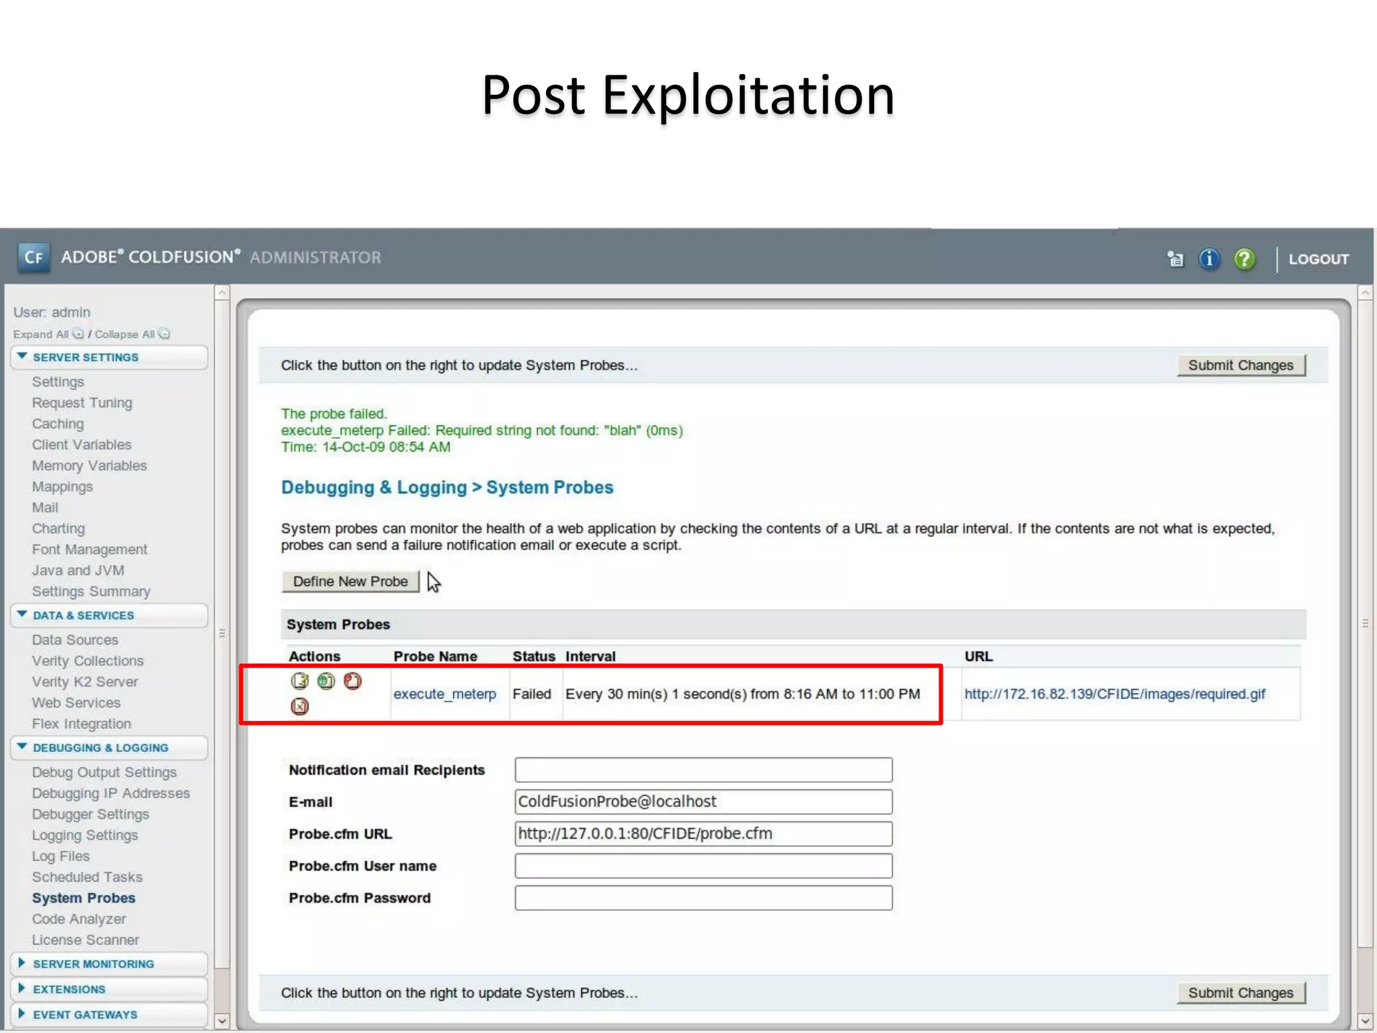
Task: Log out of ColdFusion Administrator
Action: [x=1319, y=259]
